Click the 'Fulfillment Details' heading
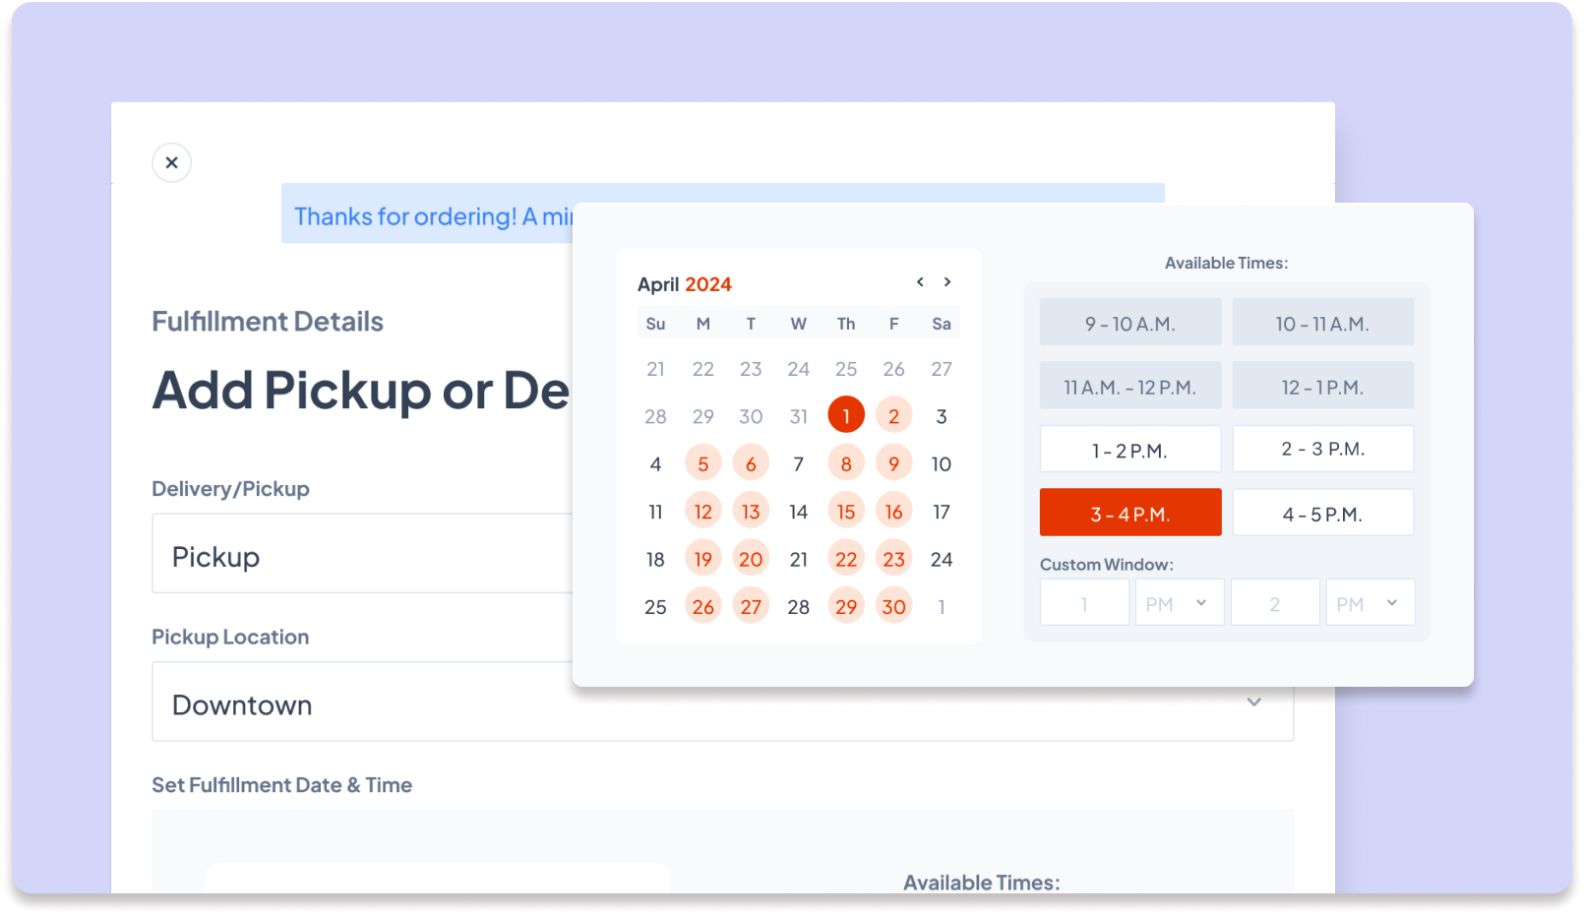The image size is (1584, 915). [268, 322]
